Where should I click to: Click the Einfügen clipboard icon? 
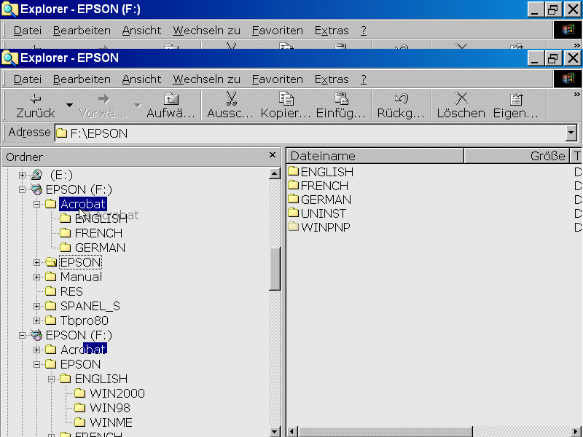tap(341, 99)
